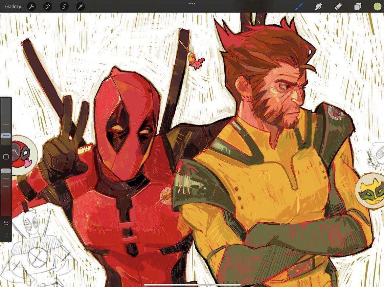The height and width of the screenshot is (287, 384).
Task: Open the active color picker swatch
Action: click(377, 7)
